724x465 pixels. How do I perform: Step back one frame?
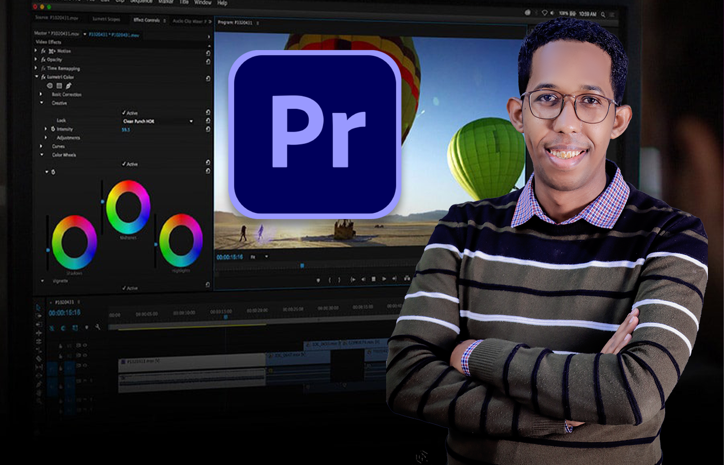point(363,279)
